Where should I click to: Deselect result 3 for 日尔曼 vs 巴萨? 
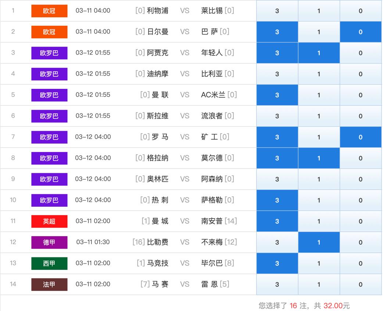(277, 32)
